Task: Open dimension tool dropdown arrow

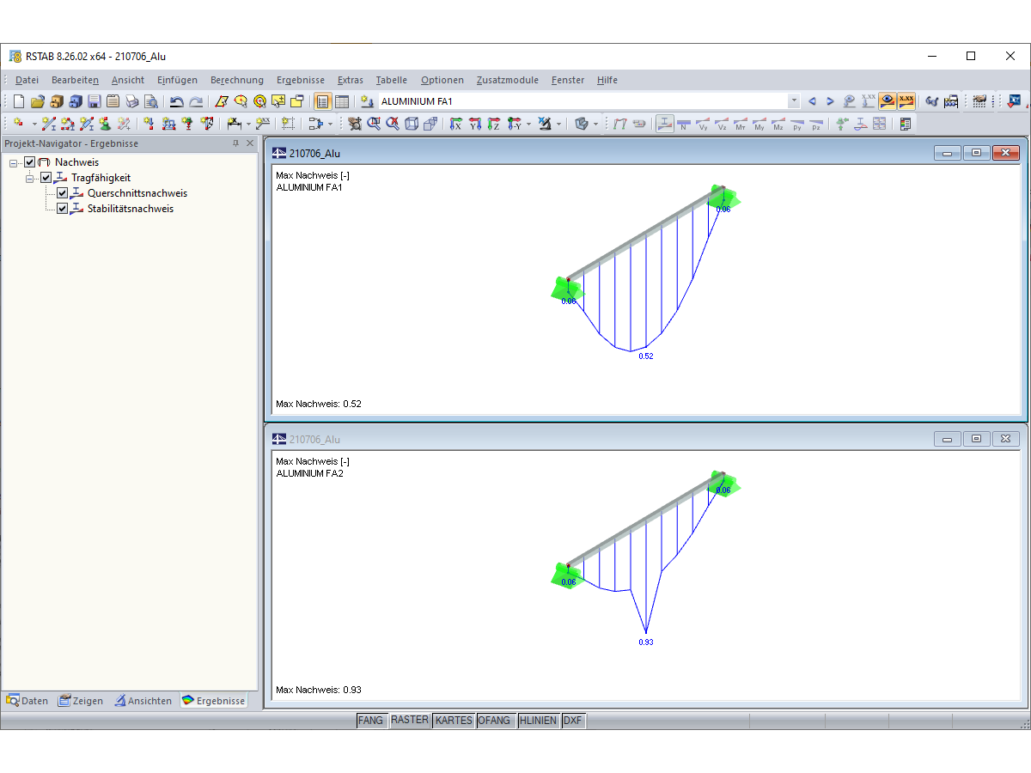Action: pos(248,124)
